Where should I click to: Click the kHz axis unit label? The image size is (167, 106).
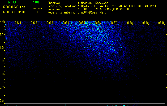point(2,21)
